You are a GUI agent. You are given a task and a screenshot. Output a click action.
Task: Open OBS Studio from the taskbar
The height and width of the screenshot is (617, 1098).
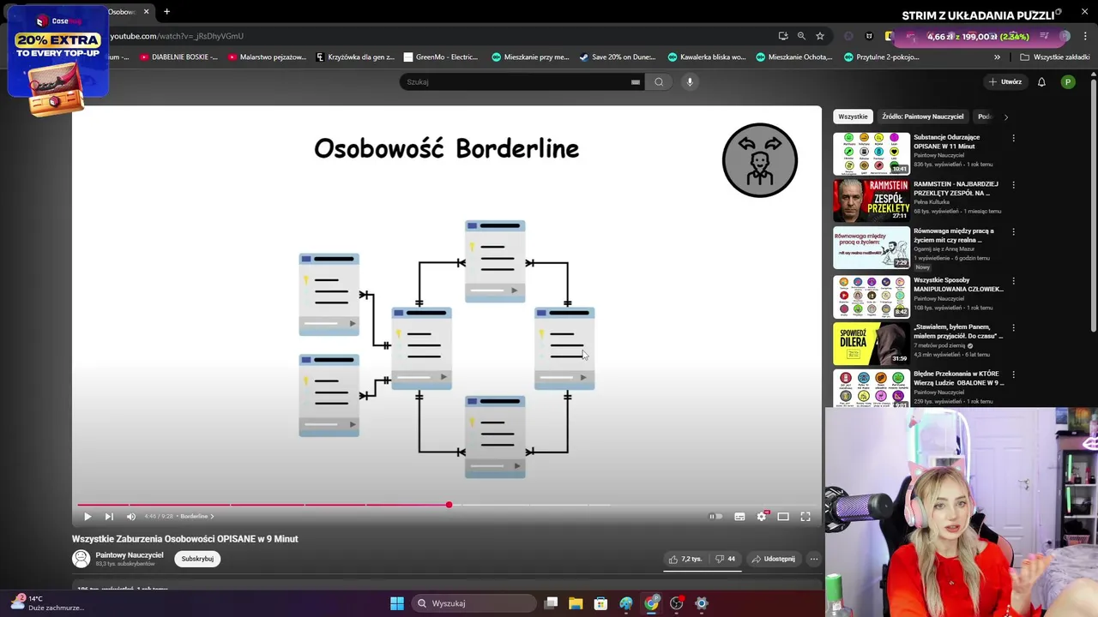[x=676, y=603]
